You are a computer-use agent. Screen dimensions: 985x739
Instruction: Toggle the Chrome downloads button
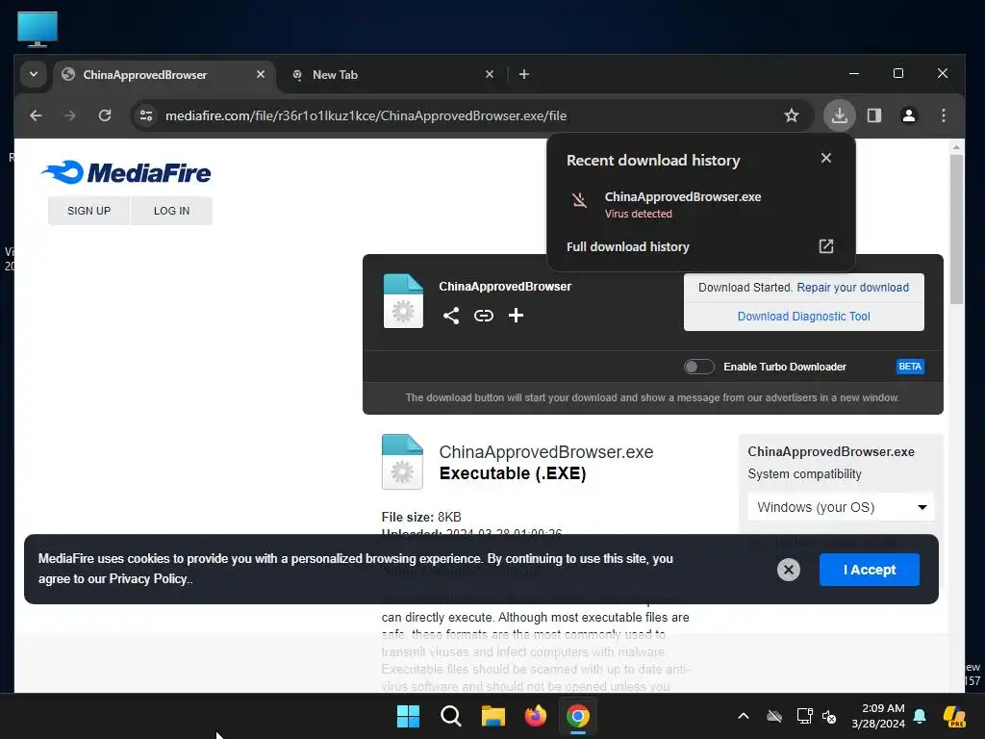(839, 115)
